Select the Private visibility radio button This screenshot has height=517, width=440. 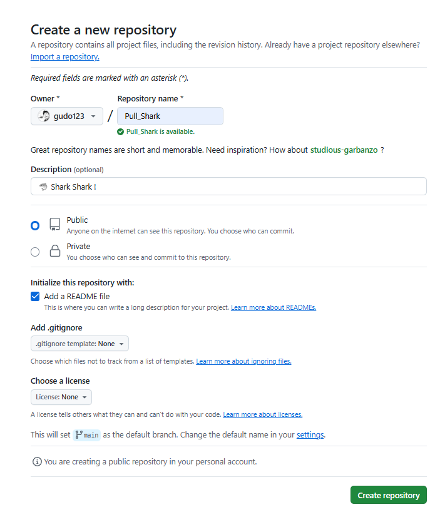click(35, 252)
